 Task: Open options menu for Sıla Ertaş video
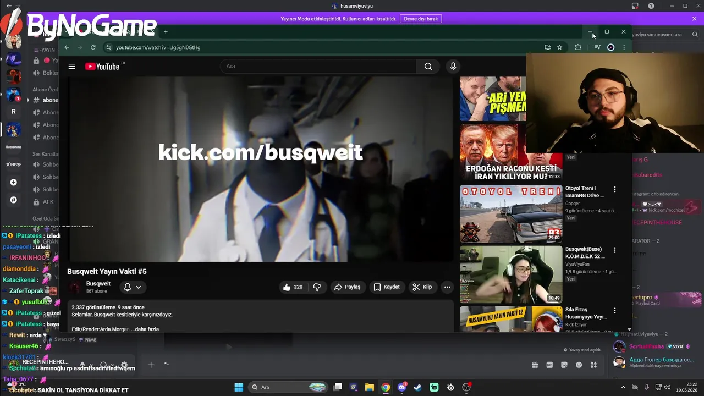(x=615, y=311)
